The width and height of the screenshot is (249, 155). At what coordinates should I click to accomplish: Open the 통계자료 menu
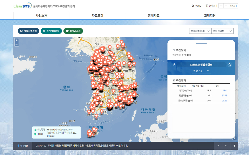154,16
